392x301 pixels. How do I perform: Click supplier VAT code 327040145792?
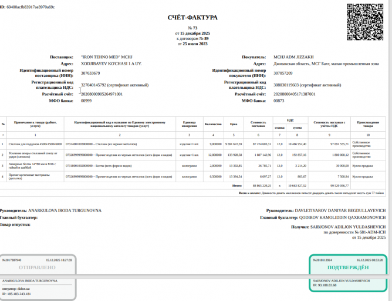(x=93, y=85)
